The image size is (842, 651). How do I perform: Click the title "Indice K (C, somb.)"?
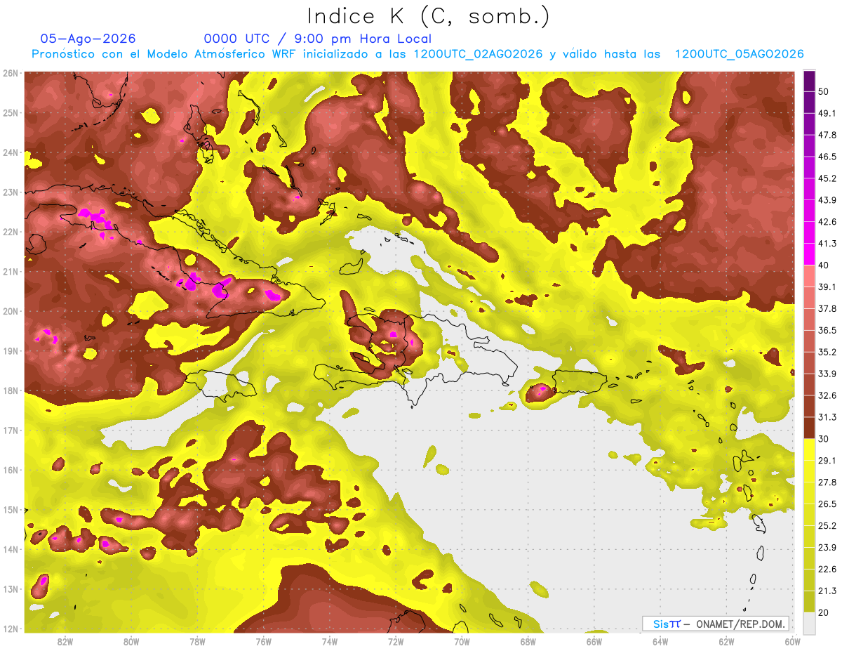point(428,15)
